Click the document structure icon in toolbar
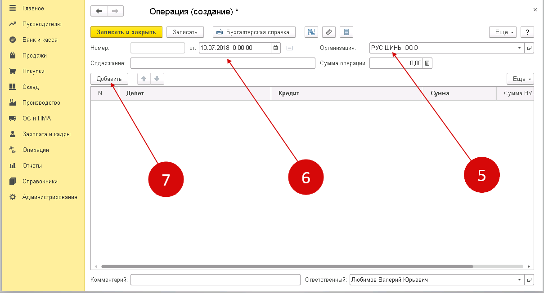The height and width of the screenshot is (293, 544). coord(311,32)
